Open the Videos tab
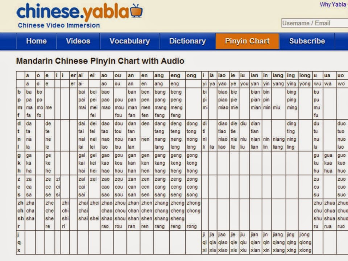Viewport: 348px width, 261px height. 78,41
